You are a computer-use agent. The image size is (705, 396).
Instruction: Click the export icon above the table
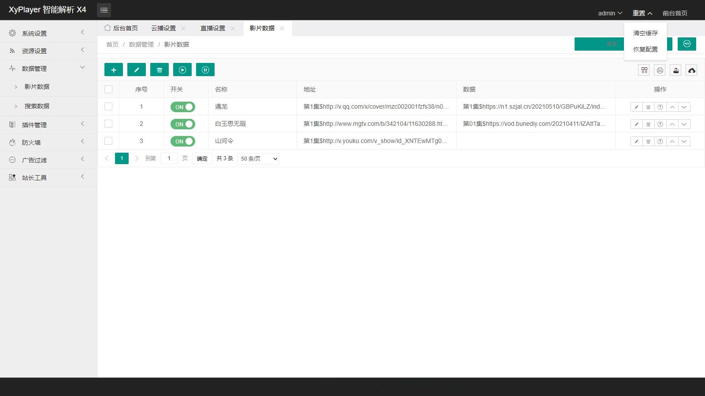[676, 70]
